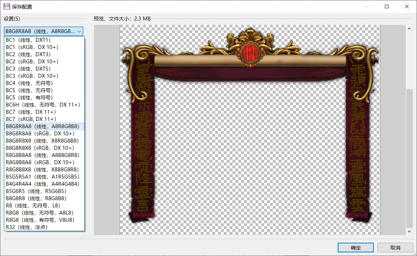Select BC2 (sRGB, DX 10+) format

point(44,61)
